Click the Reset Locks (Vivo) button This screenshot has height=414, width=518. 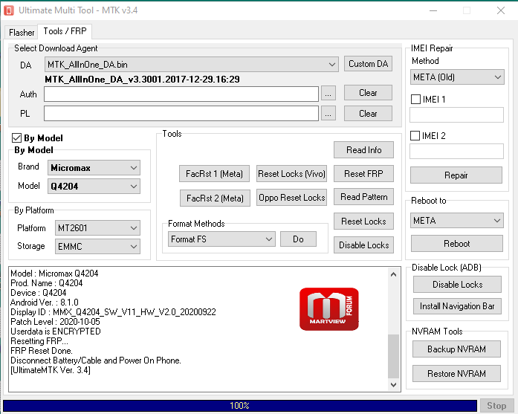coord(292,173)
